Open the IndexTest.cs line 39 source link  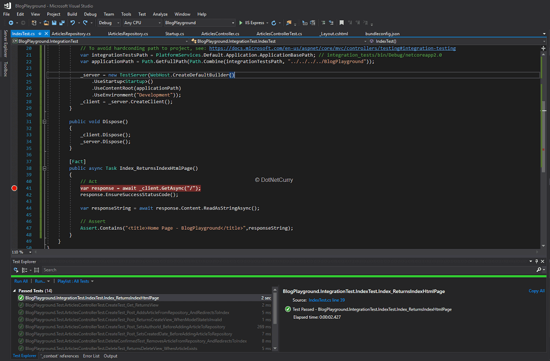pyautogui.click(x=327, y=300)
